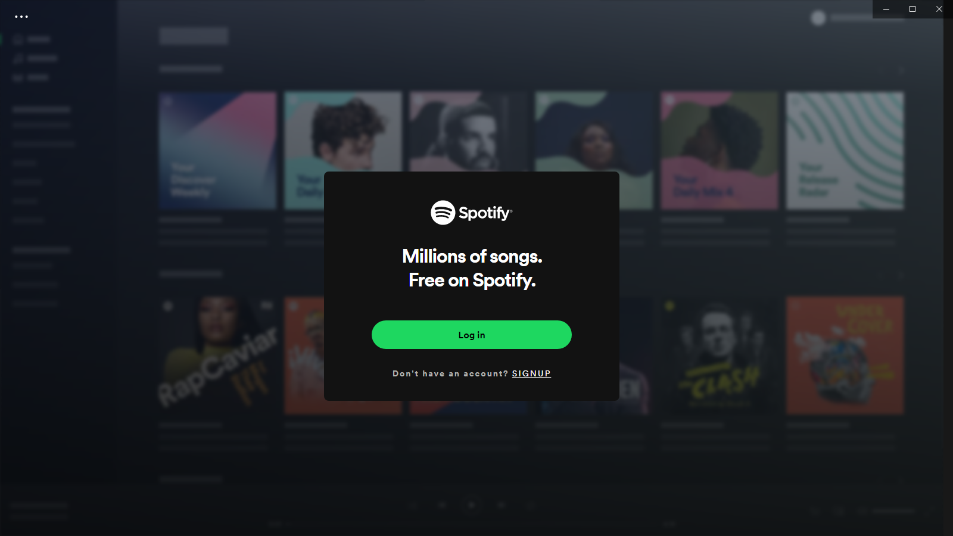Click the blurred volume slider bar

point(894,511)
